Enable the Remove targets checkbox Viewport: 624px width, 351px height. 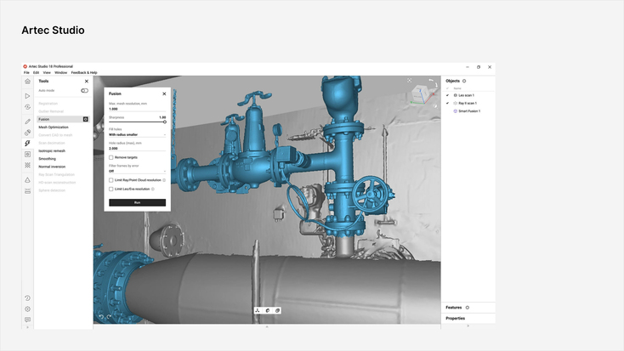(111, 157)
